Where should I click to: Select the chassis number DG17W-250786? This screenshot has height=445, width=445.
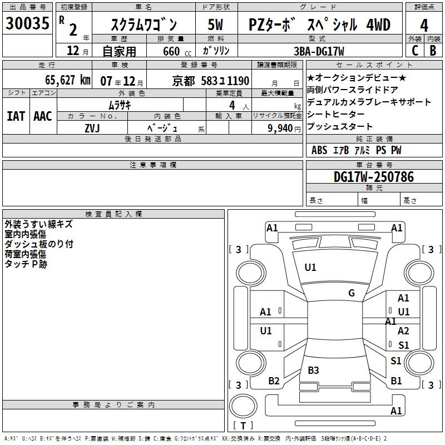tap(373, 177)
